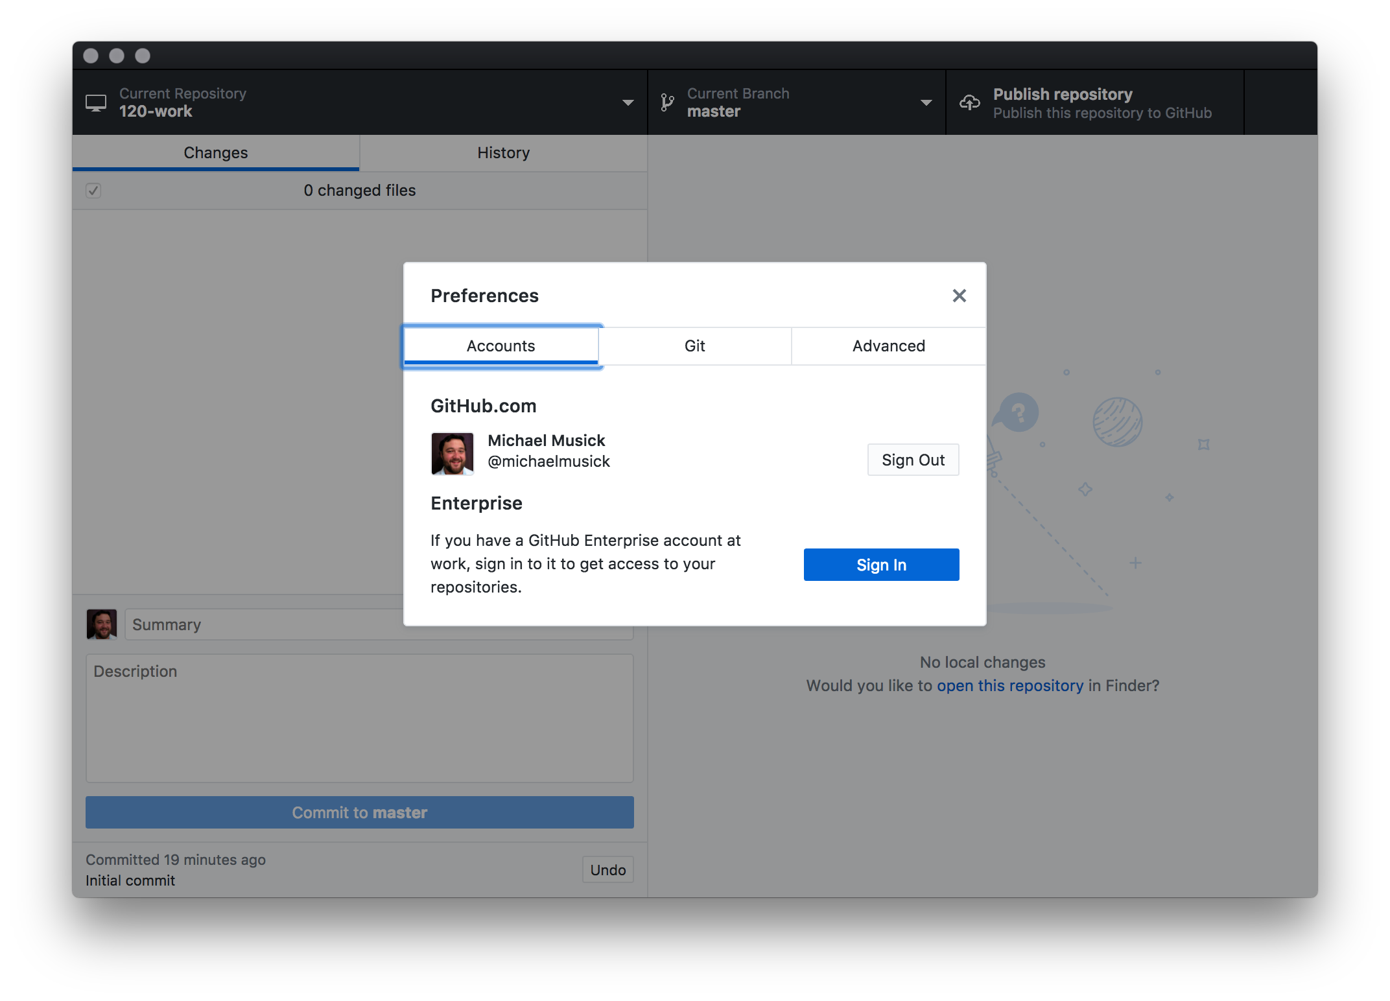Switch to the Git preferences tab
This screenshot has height=1001, width=1390.
click(x=694, y=346)
